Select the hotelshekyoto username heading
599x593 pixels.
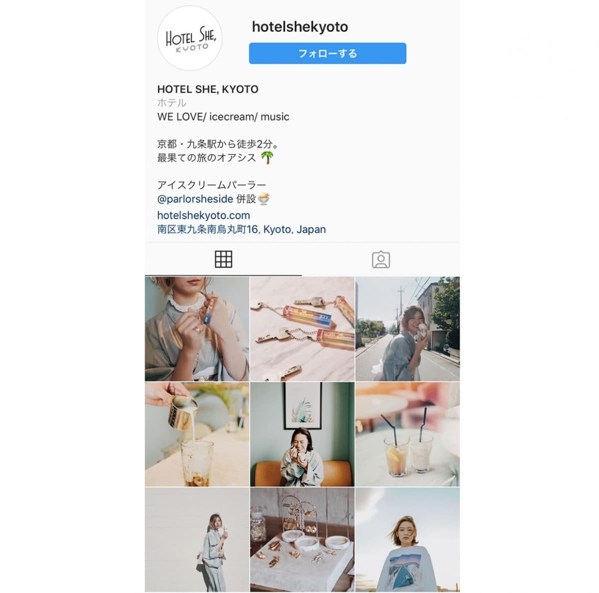click(300, 27)
